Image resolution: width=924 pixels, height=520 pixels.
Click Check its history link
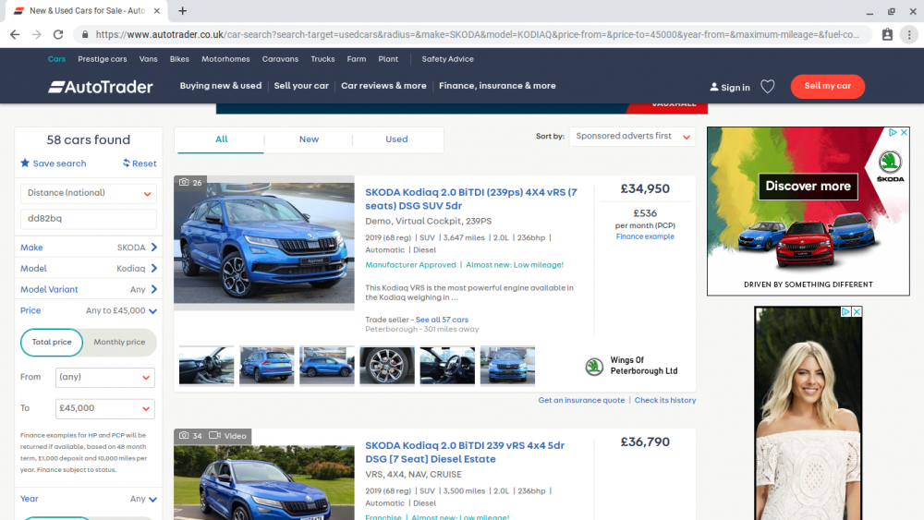tap(664, 401)
